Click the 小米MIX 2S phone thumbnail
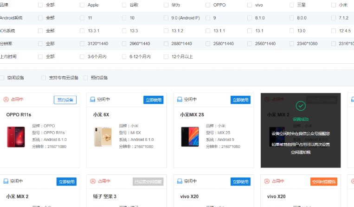The width and height of the screenshot is (354, 207). [190, 137]
